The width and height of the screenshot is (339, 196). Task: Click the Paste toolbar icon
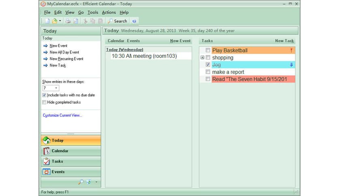(100, 21)
